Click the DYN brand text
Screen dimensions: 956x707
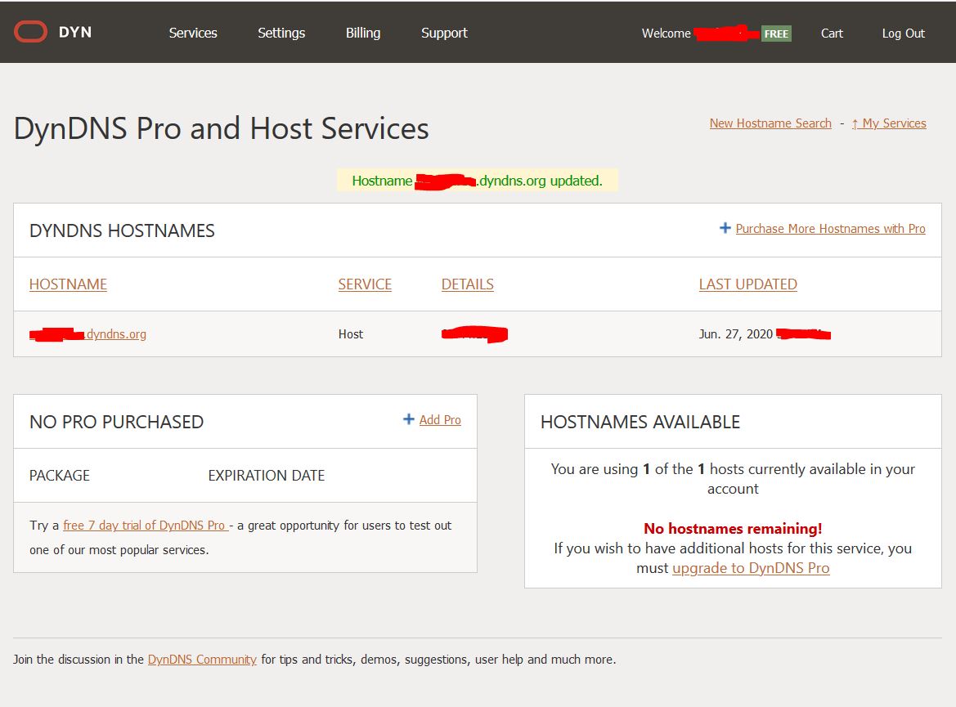click(75, 33)
